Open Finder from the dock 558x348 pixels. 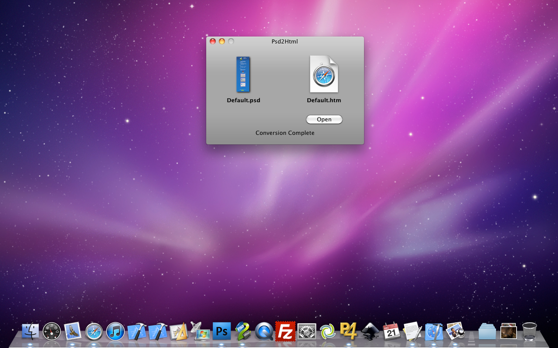pos(31,331)
